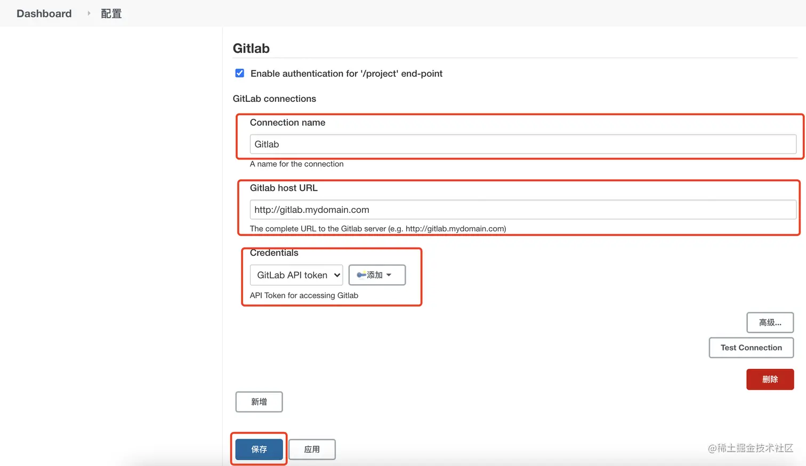Click the key icon on 添加 button
This screenshot has height=466, width=806.
pos(361,275)
